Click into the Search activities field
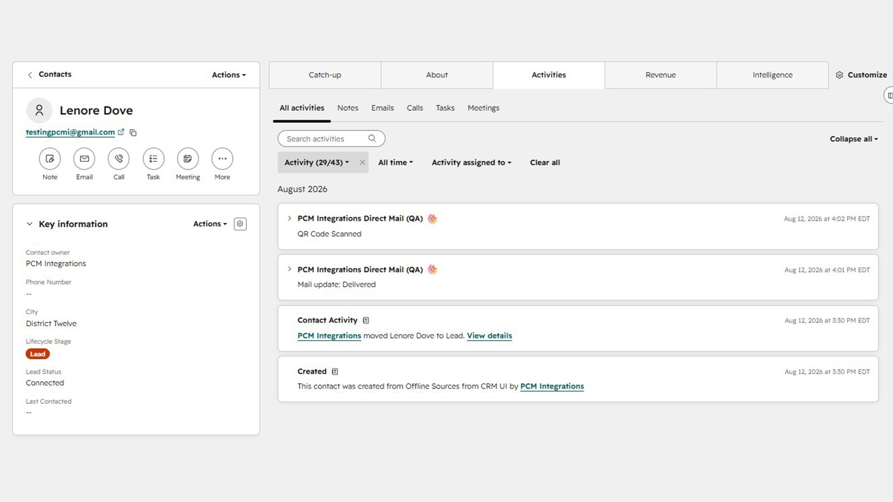This screenshot has height=502, width=893. click(x=332, y=138)
